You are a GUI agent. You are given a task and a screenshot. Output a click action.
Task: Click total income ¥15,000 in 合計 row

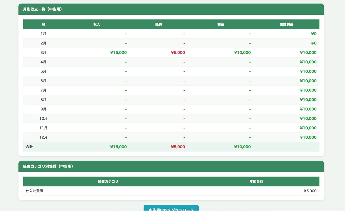[118, 147]
